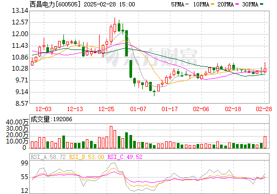Click the tallest red volume bar

(x=111, y=137)
